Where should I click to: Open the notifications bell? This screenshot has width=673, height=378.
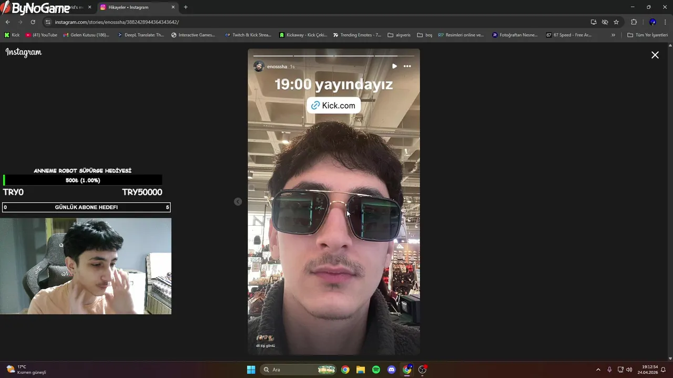(664, 370)
